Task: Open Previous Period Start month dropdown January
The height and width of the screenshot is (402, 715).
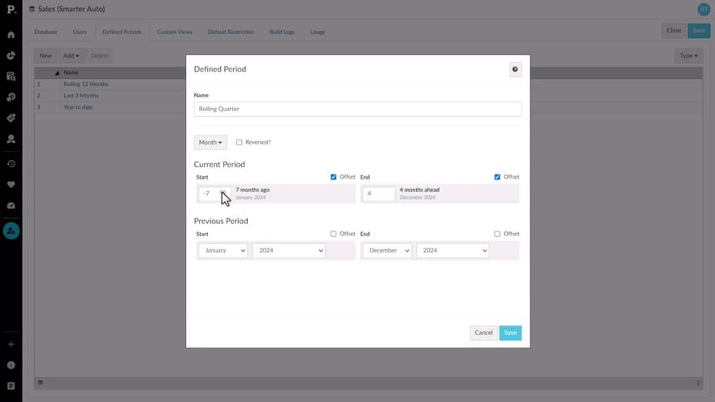Action: coord(223,250)
